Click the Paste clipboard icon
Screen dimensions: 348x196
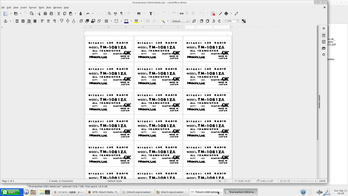point(71,14)
